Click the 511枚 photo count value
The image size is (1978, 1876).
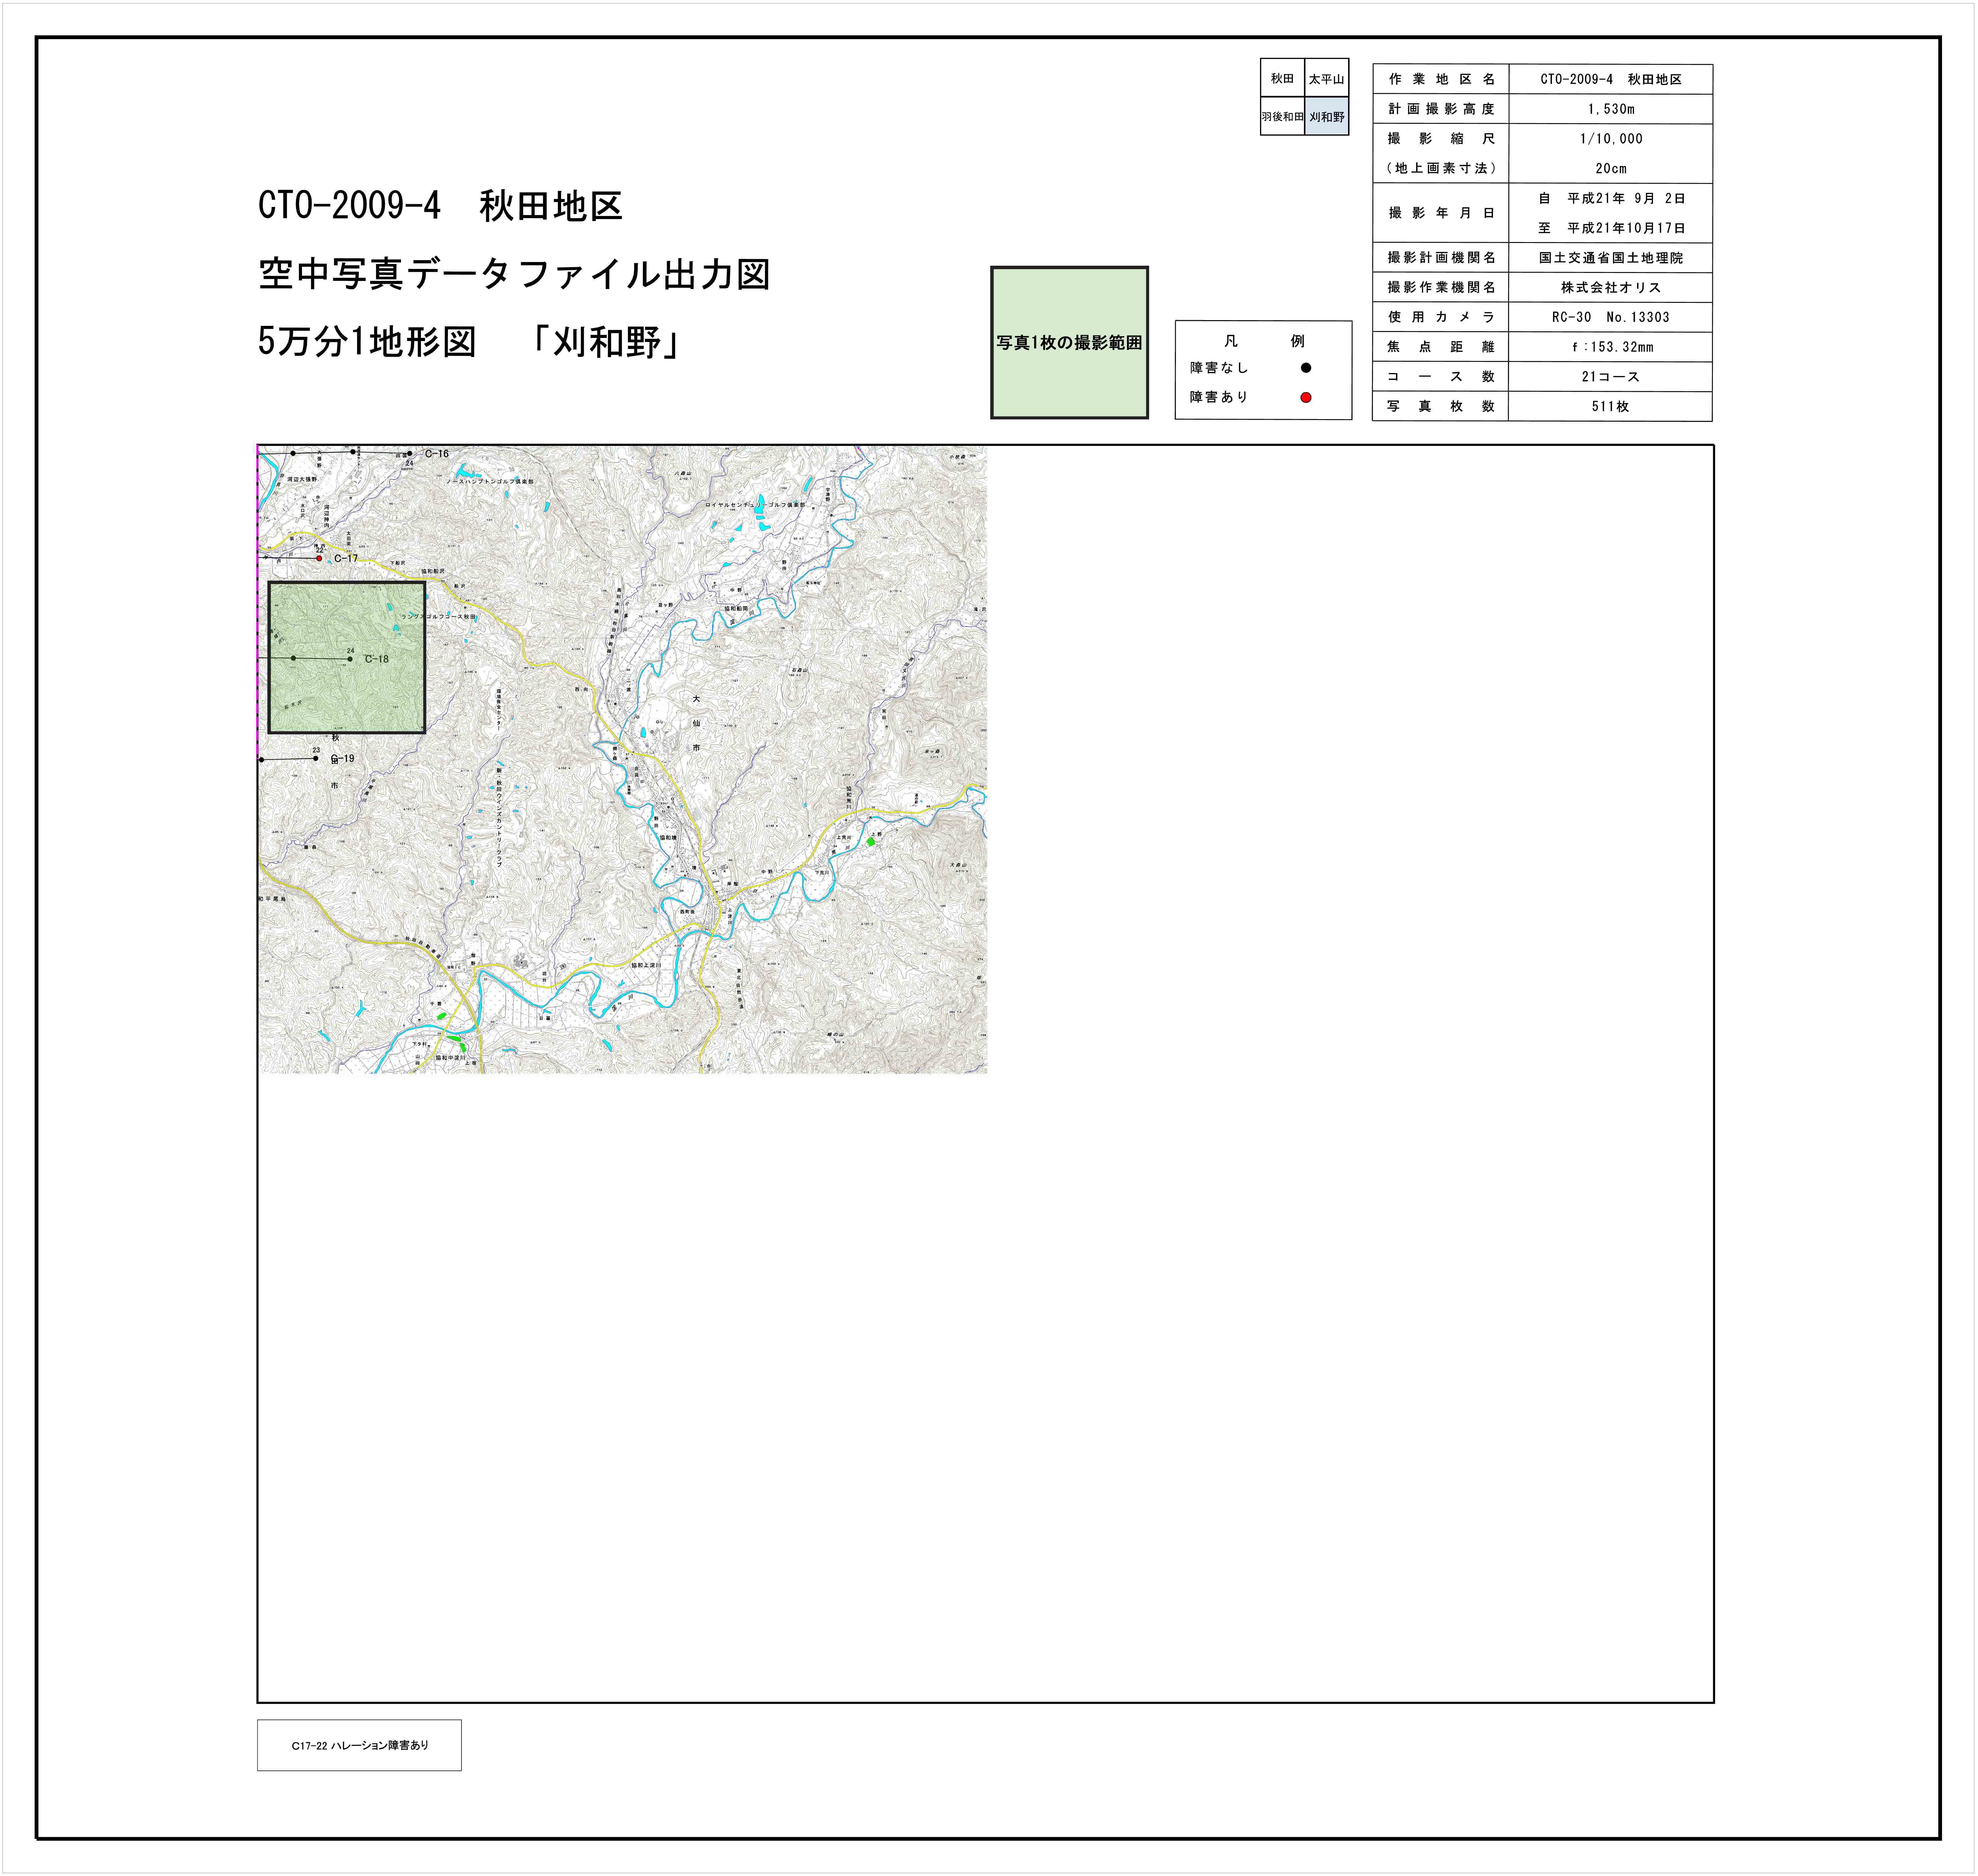(x=1611, y=406)
